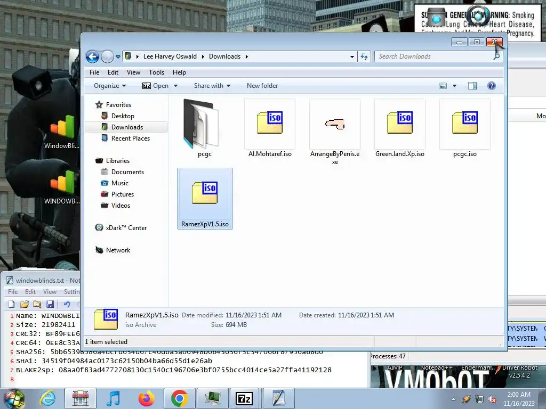Click Open with 7-Zip toolbar button

(155, 86)
